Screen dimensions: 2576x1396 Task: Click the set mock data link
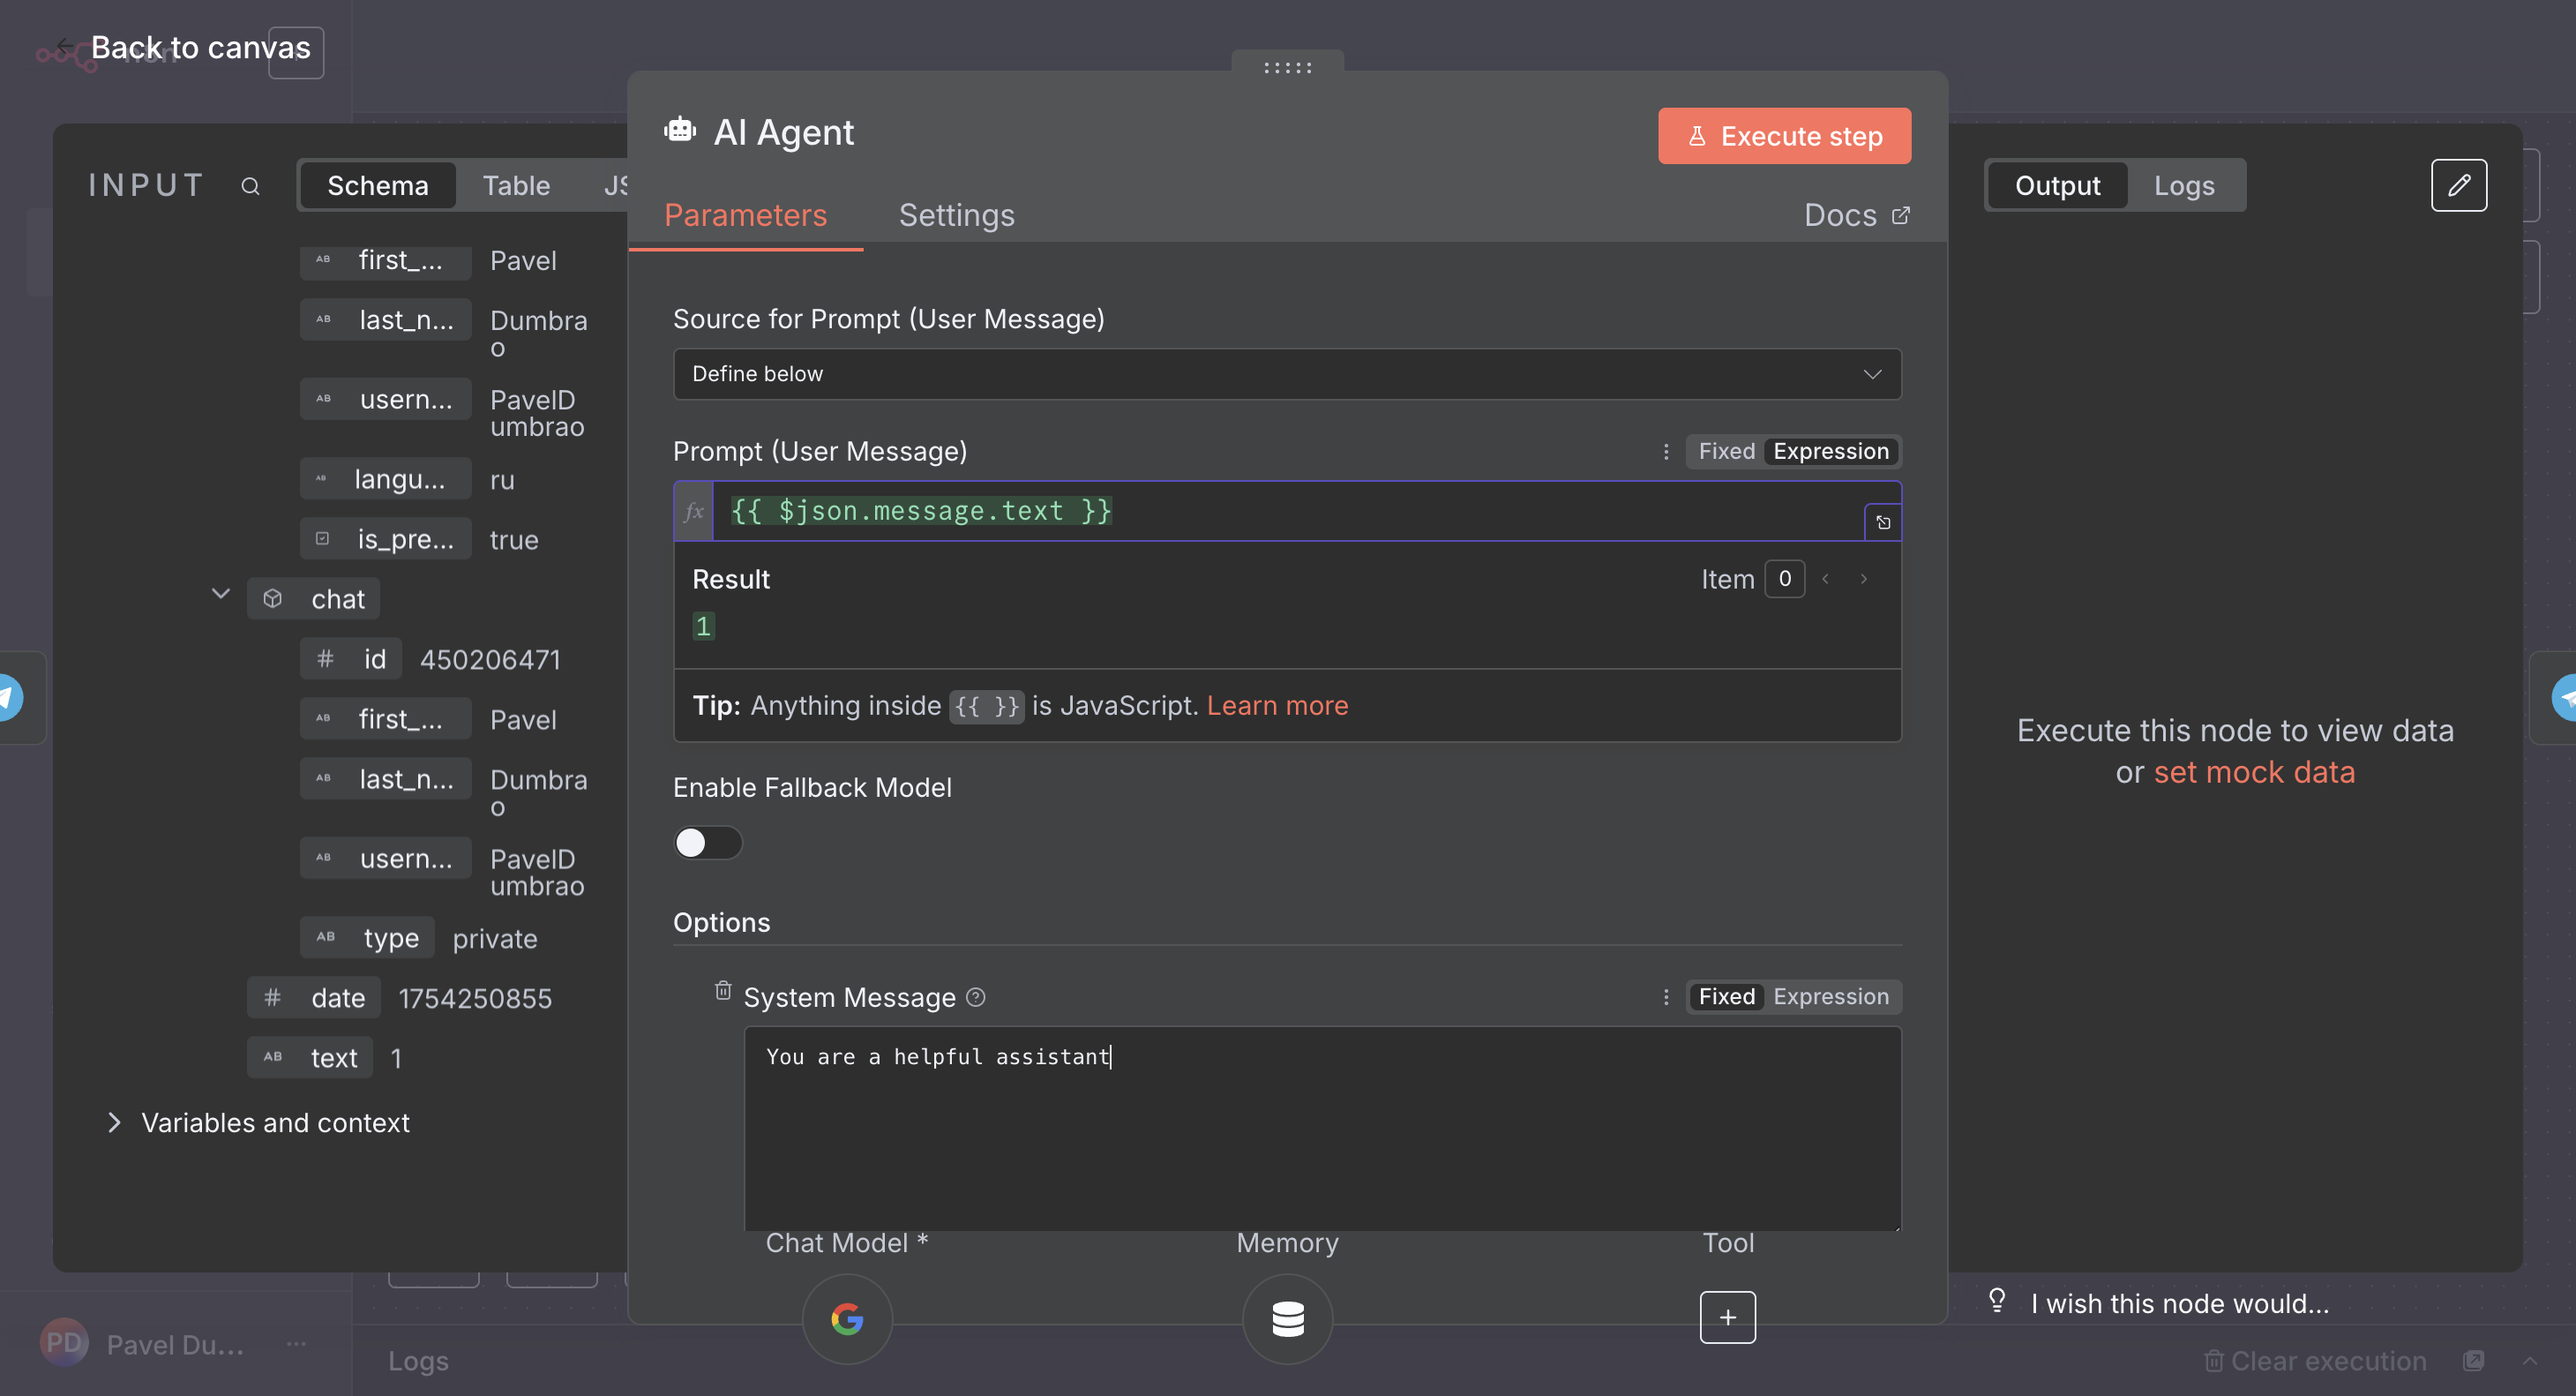click(2253, 772)
